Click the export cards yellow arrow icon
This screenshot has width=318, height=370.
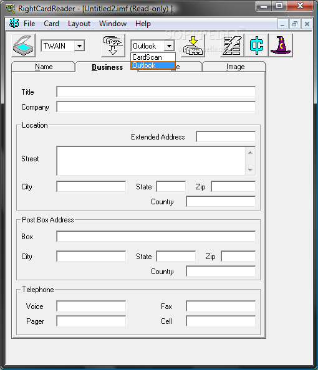coord(193,45)
